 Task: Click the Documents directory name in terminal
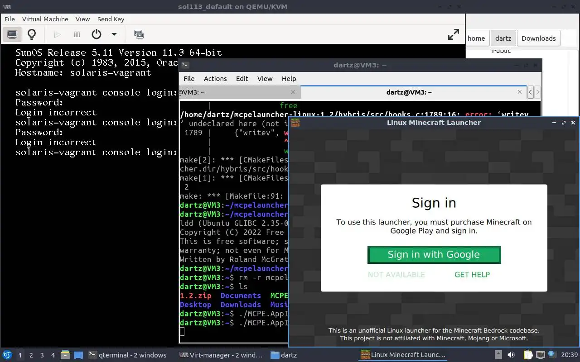point(241,295)
